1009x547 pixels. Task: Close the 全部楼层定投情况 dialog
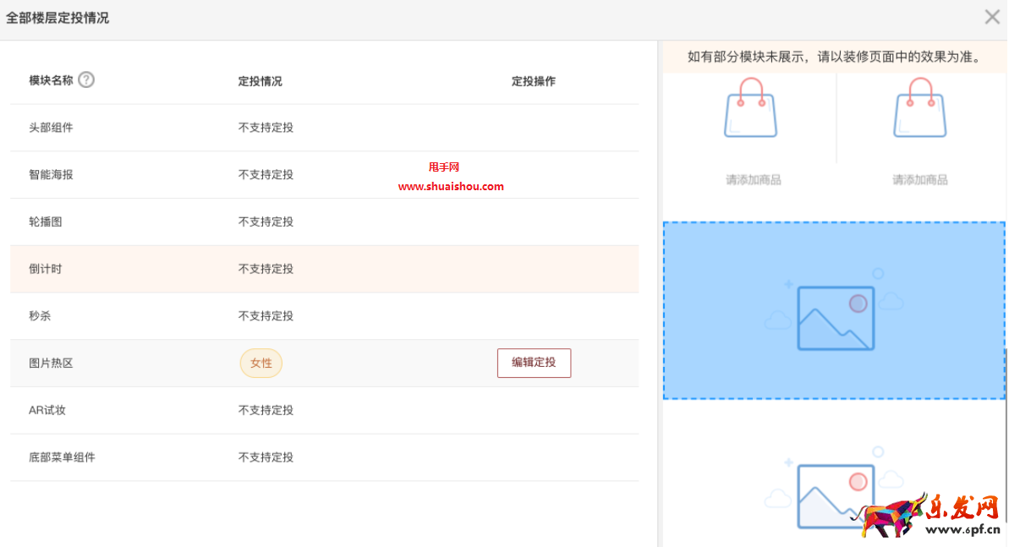pos(991,16)
